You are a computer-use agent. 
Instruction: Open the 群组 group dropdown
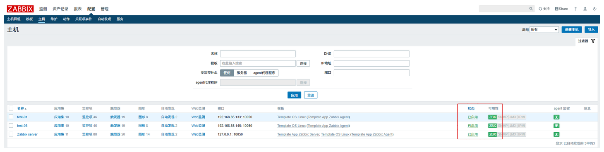click(x=544, y=30)
